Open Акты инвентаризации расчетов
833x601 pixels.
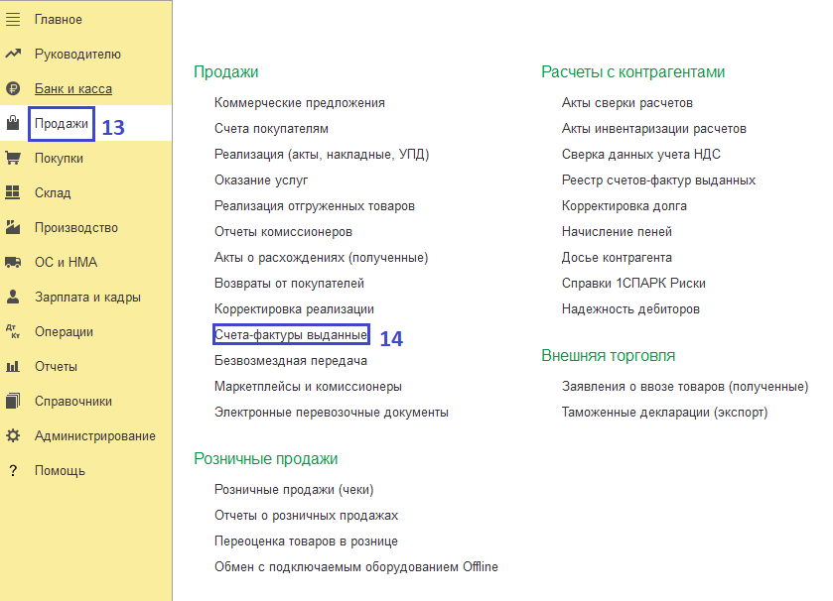[x=654, y=128]
